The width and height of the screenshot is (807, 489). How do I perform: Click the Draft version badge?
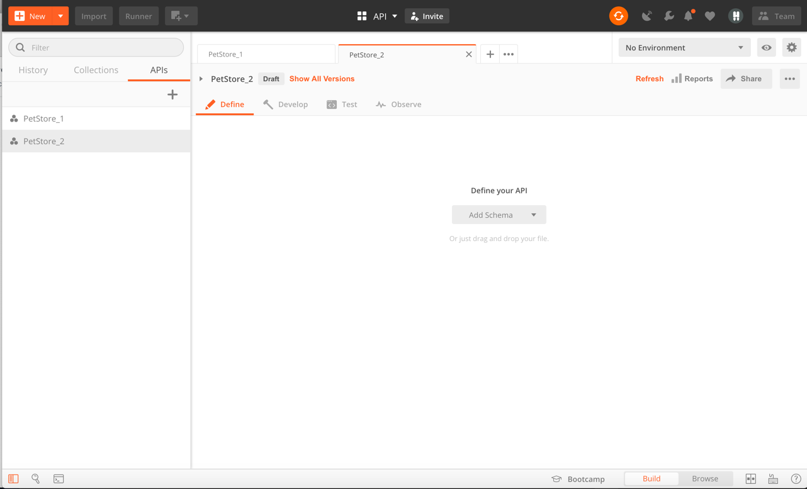pos(271,79)
